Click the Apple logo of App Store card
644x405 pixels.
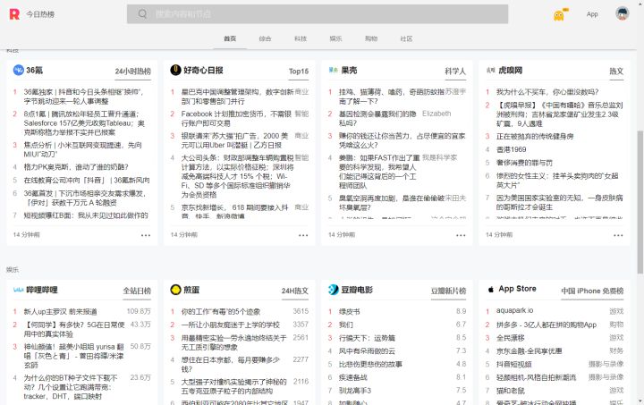coord(490,290)
